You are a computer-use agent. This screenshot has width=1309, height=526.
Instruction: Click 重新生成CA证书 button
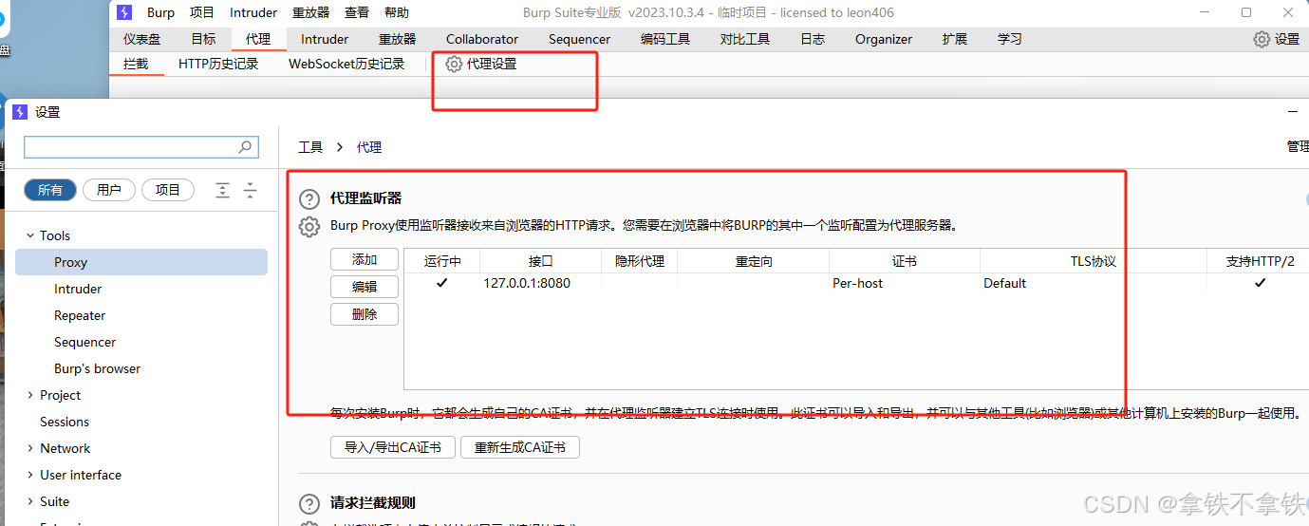[520, 447]
